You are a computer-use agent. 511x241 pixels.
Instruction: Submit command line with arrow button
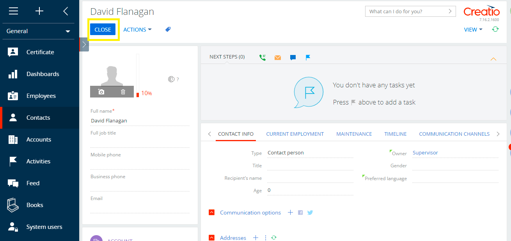tap(450, 11)
